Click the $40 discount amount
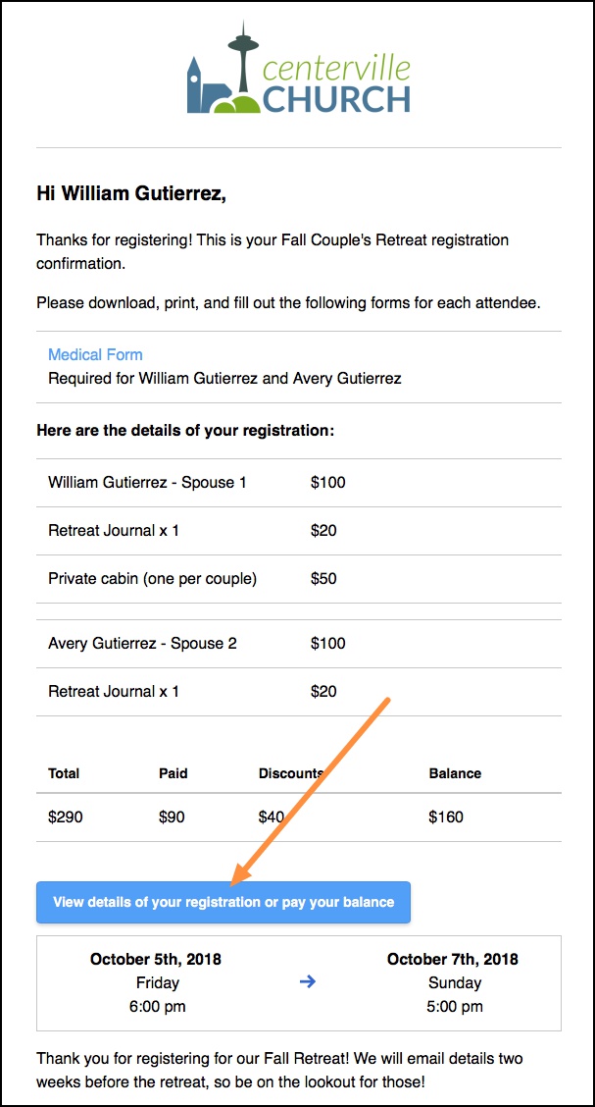 [272, 817]
